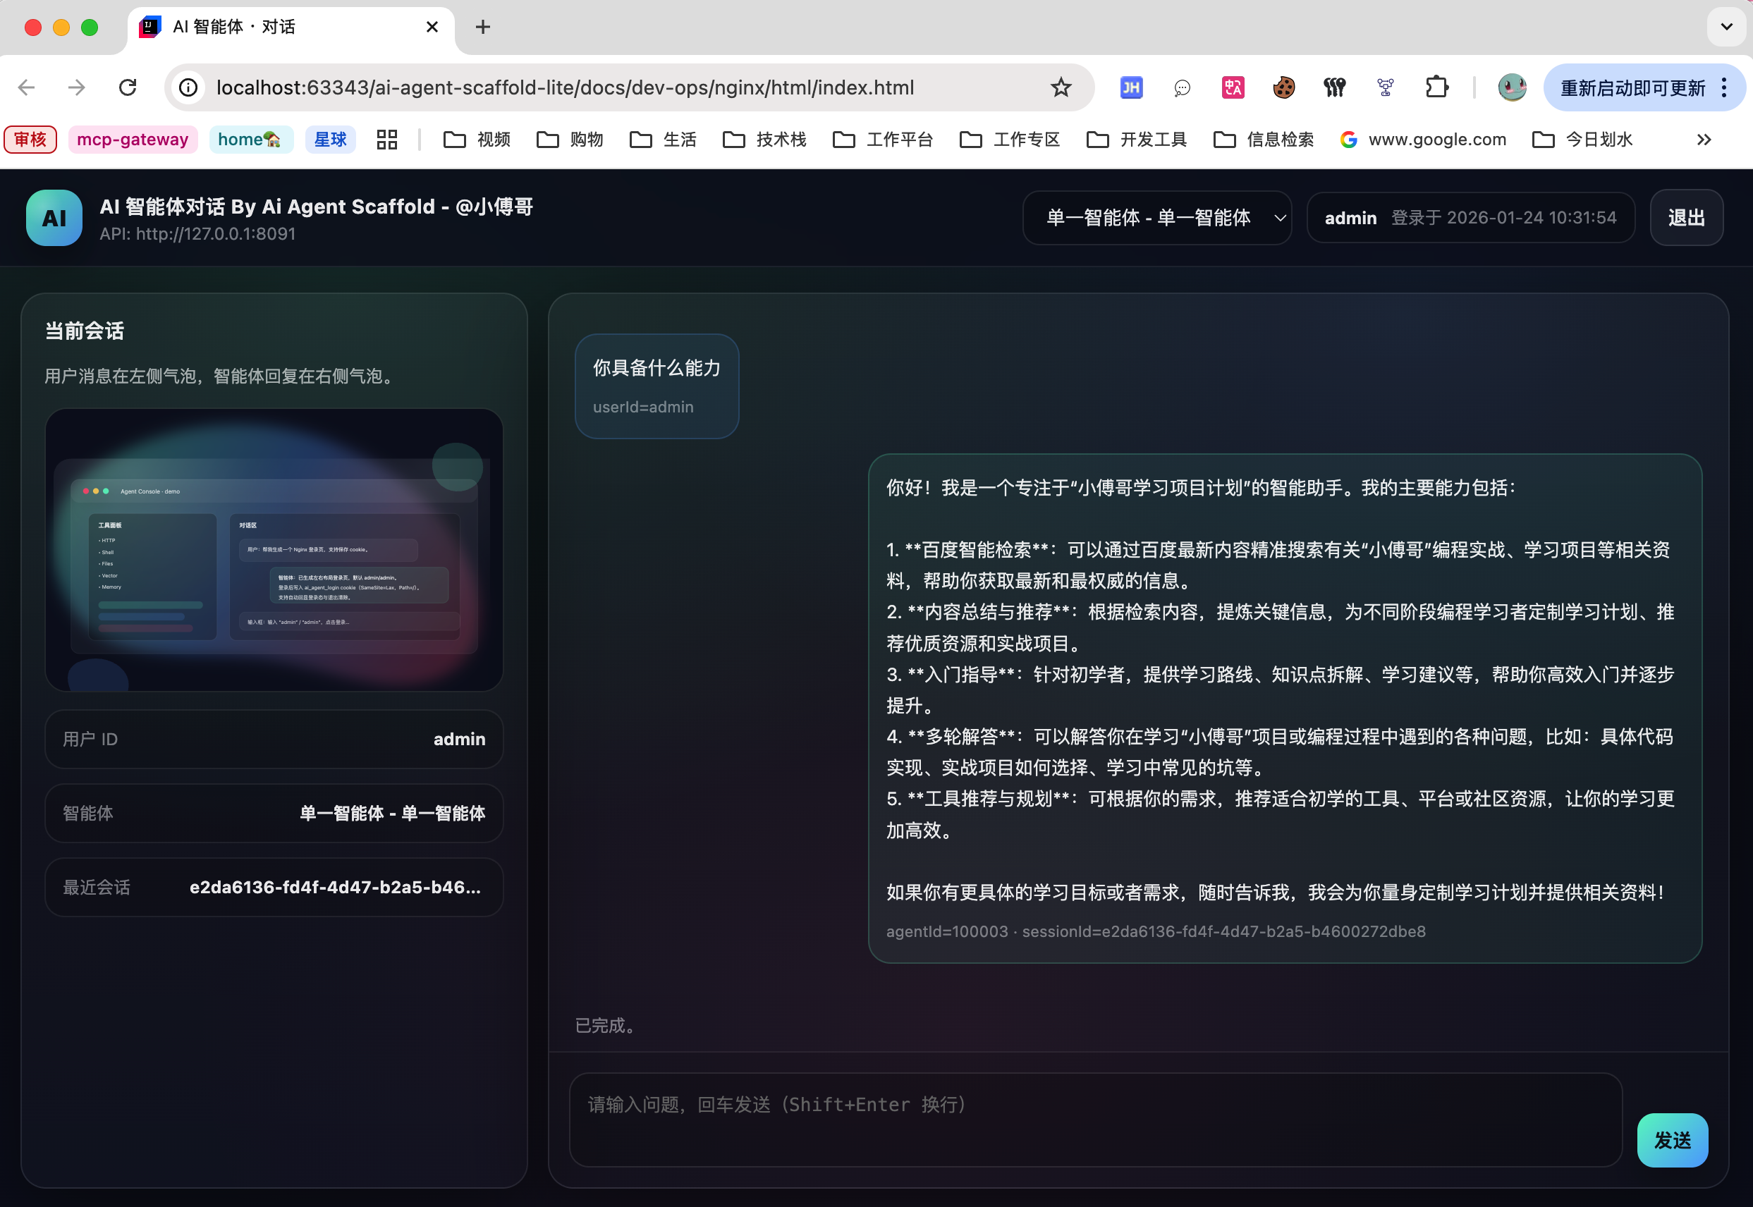Screen dimensions: 1753x1207
Task: Click the question input text area
Action: pos(1095,1120)
